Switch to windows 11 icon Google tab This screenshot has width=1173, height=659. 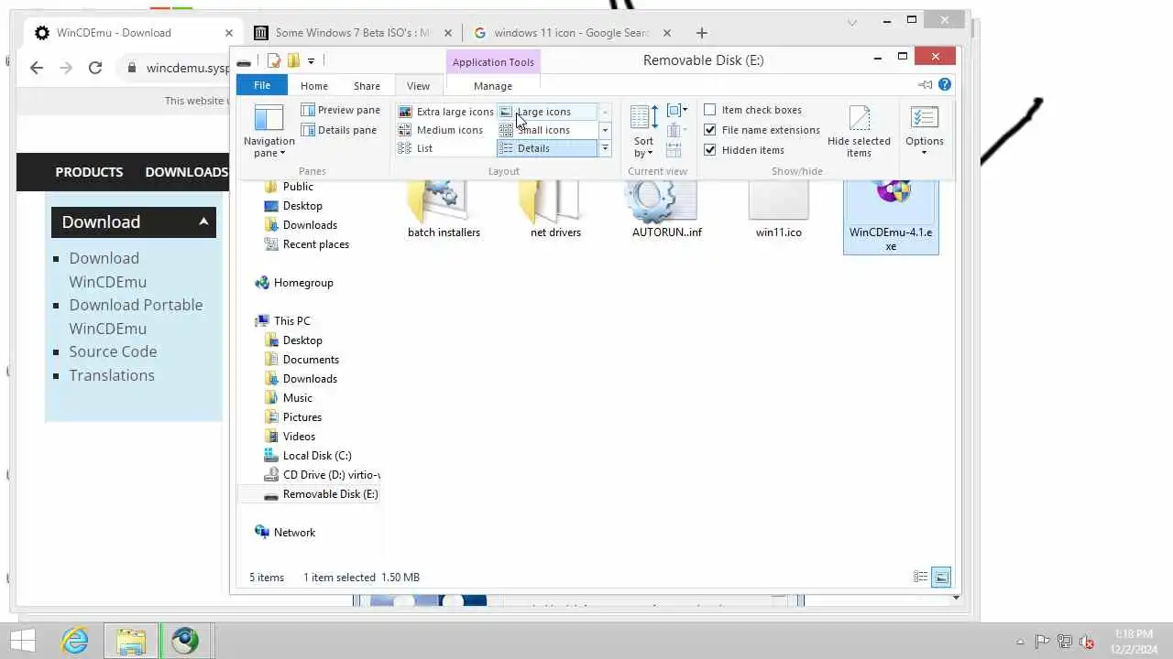(x=572, y=33)
